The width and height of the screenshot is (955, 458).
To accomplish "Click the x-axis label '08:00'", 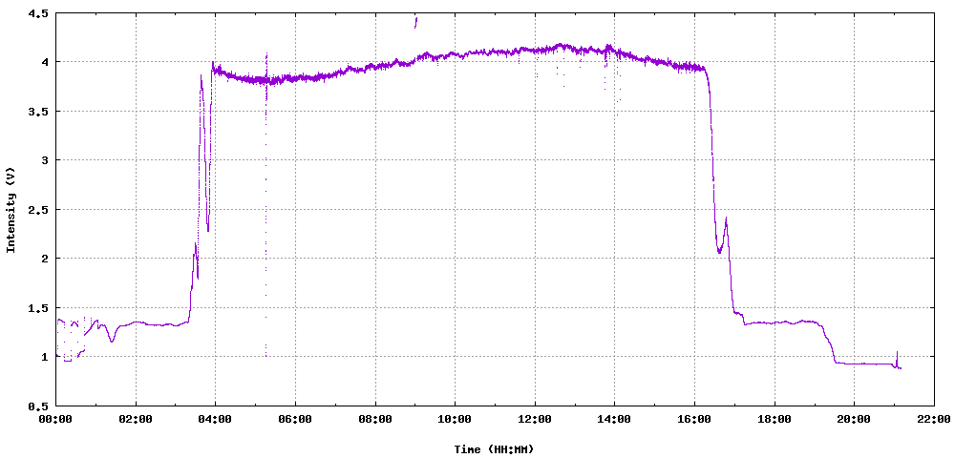I will pyautogui.click(x=375, y=419).
